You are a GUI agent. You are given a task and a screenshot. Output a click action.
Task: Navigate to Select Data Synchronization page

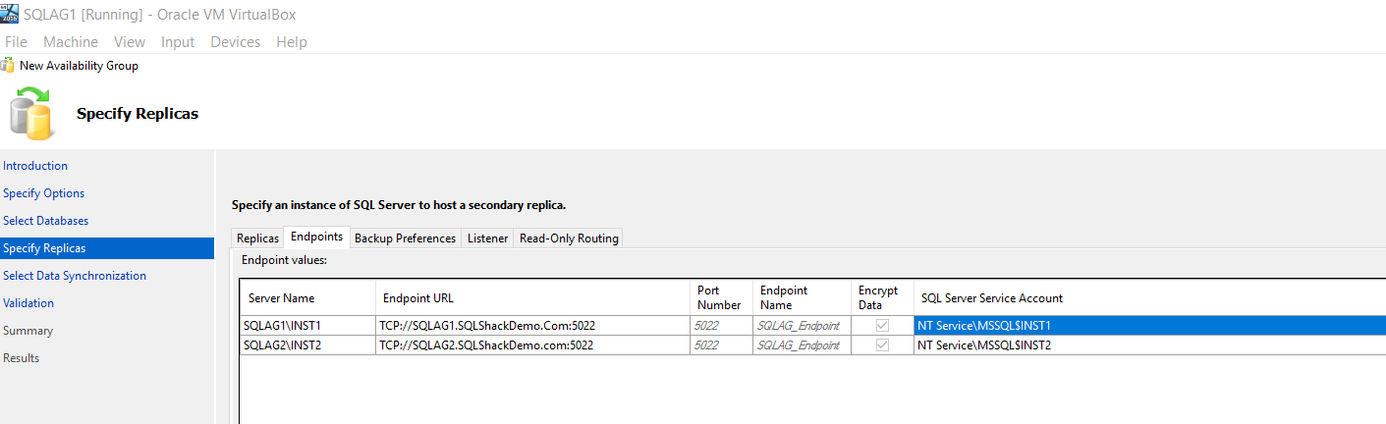point(75,276)
